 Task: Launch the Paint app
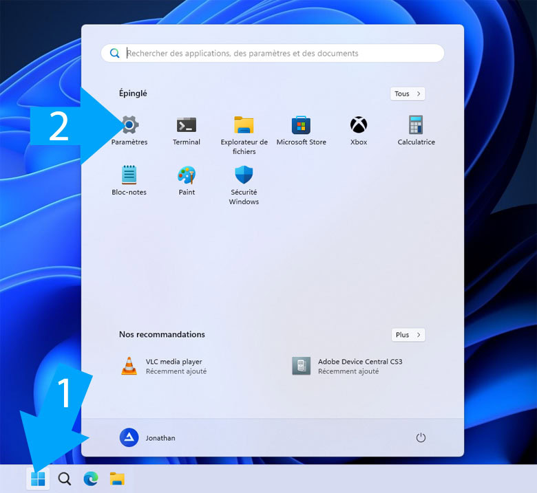[187, 181]
